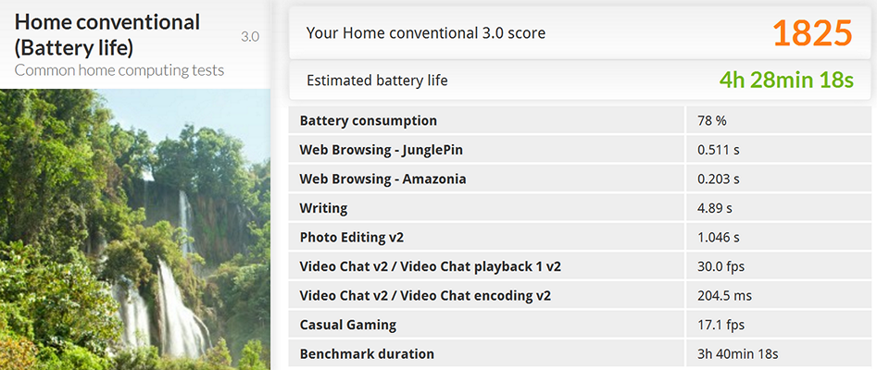Screen dimensions: 877x370
Task: Click the Estimated battery life label
Action: [377, 80]
